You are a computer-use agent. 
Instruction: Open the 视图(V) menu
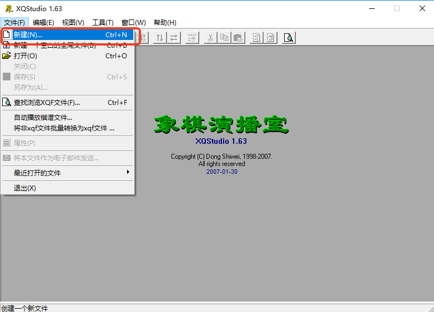[73, 23]
